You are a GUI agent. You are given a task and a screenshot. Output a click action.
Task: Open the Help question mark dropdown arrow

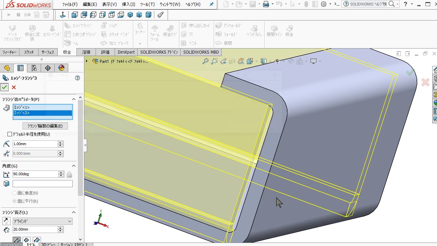pyautogui.click(x=412, y=4)
